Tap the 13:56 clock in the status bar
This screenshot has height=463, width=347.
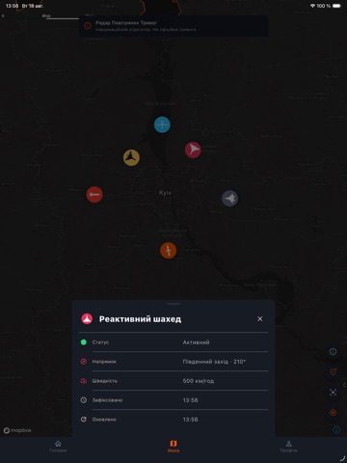12,6
